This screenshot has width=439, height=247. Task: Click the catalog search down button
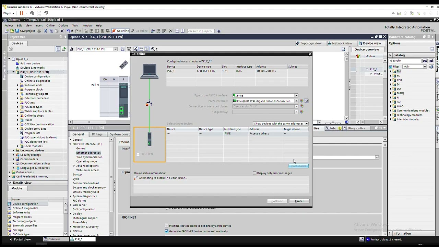(x=425, y=61)
